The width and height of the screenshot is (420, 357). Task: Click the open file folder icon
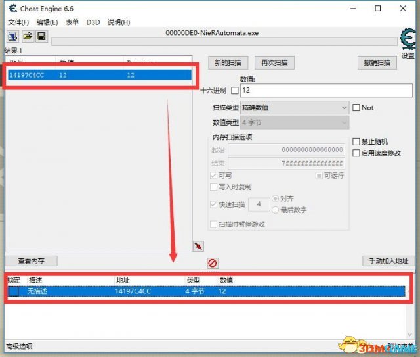tap(28, 36)
